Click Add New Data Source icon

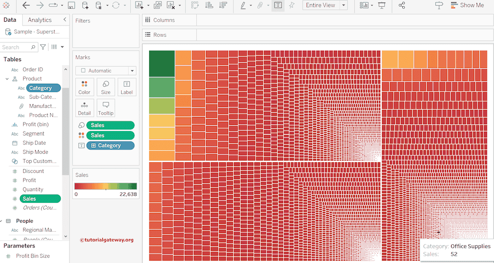pos(85,5)
